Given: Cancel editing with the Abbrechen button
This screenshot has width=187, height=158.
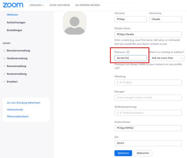Looking at the screenshot, I should point(143,153).
